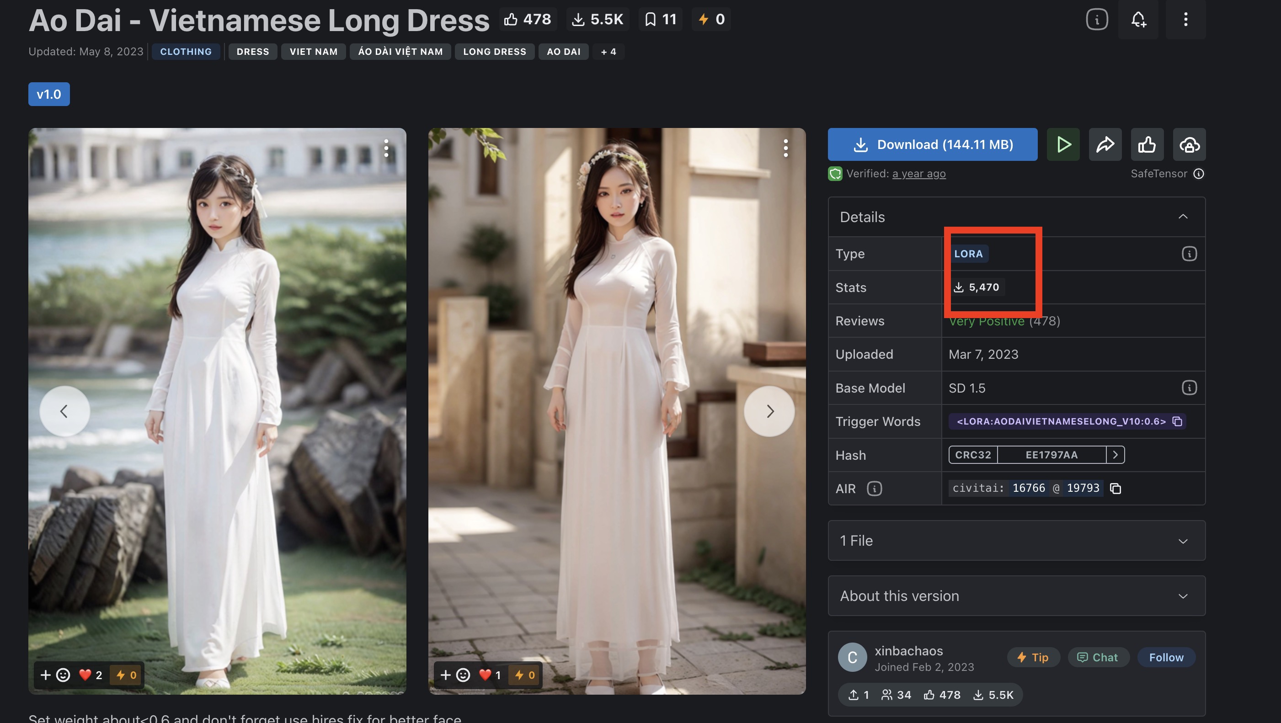Click the creator's 34 followers stat
1281x723 pixels.
pyautogui.click(x=896, y=695)
